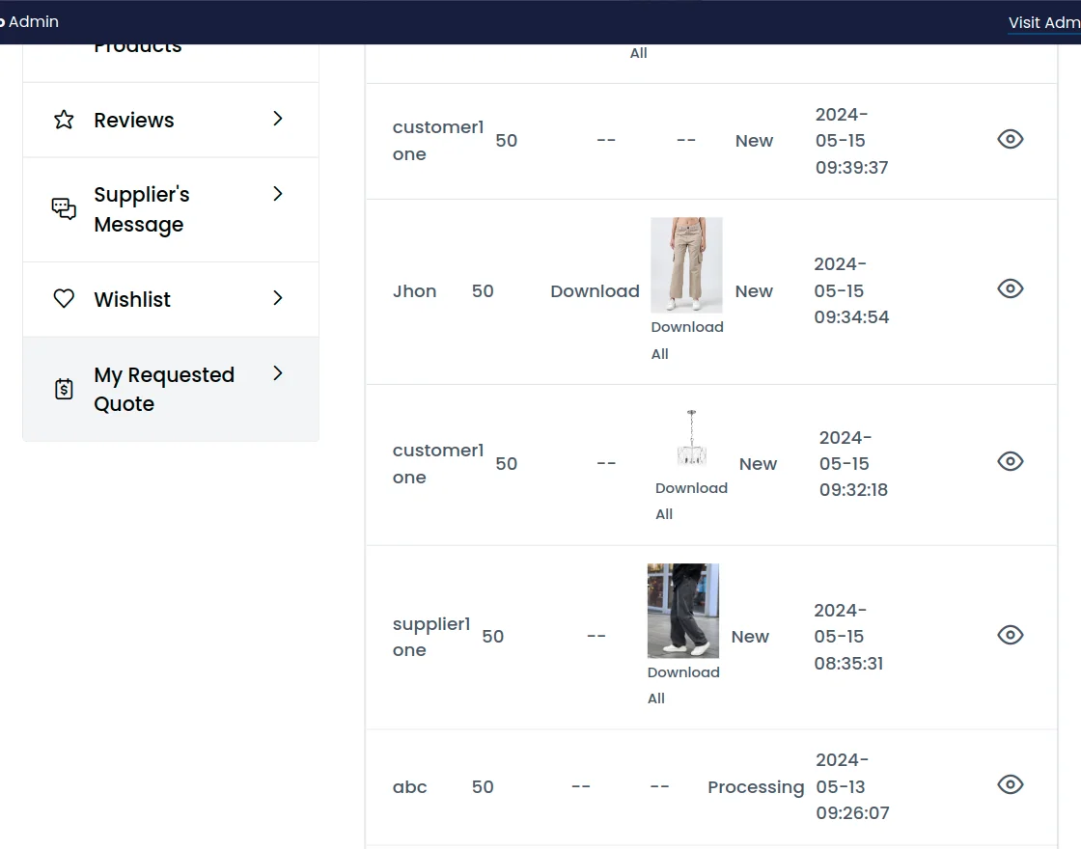This screenshot has width=1081, height=849.
Task: Click the Supplier's Message chat icon
Action: [64, 208]
